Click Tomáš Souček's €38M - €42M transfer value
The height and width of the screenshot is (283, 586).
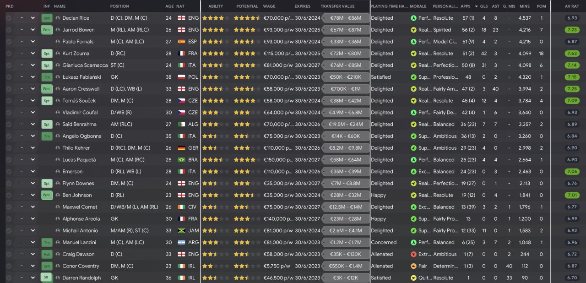click(345, 101)
